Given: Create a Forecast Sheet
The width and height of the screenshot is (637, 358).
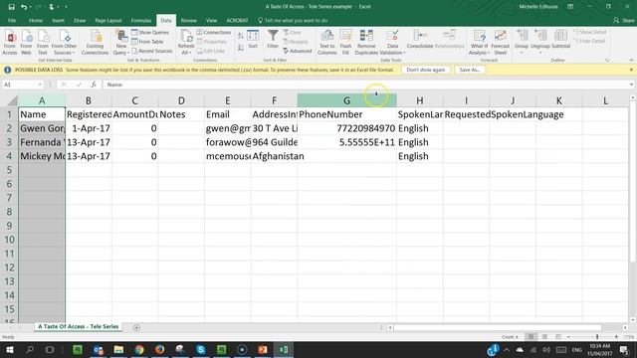Looking at the screenshot, I should point(500,42).
